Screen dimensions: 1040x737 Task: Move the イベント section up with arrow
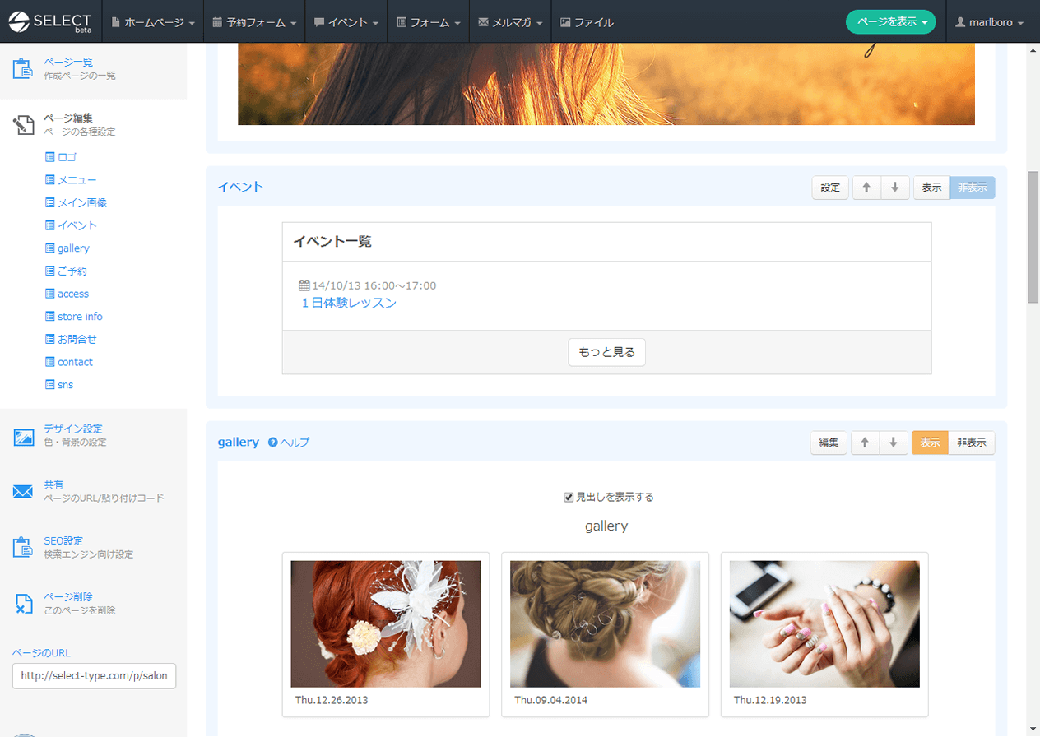tap(866, 188)
